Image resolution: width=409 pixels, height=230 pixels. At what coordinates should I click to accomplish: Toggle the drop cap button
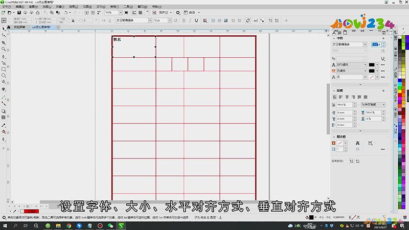226,20
